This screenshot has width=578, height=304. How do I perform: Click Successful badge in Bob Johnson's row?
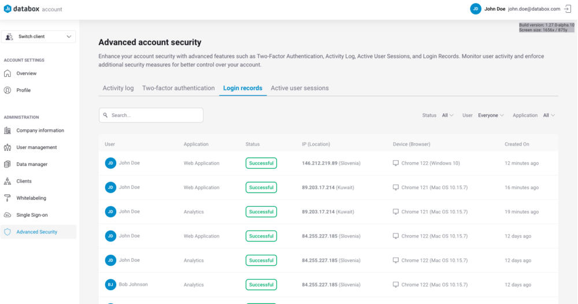pyautogui.click(x=261, y=284)
